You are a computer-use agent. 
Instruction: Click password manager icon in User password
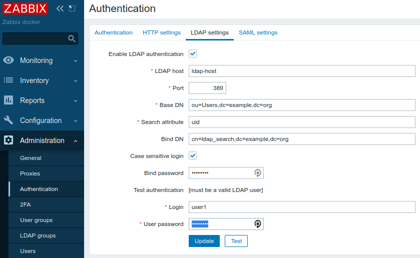[258, 224]
